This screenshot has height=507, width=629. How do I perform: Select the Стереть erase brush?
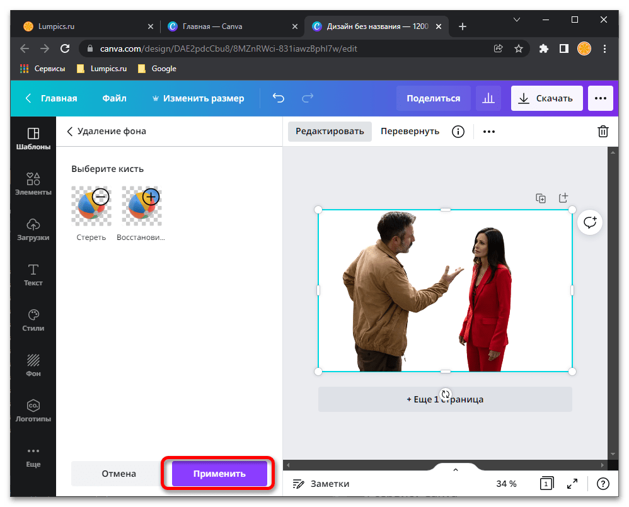tap(91, 206)
